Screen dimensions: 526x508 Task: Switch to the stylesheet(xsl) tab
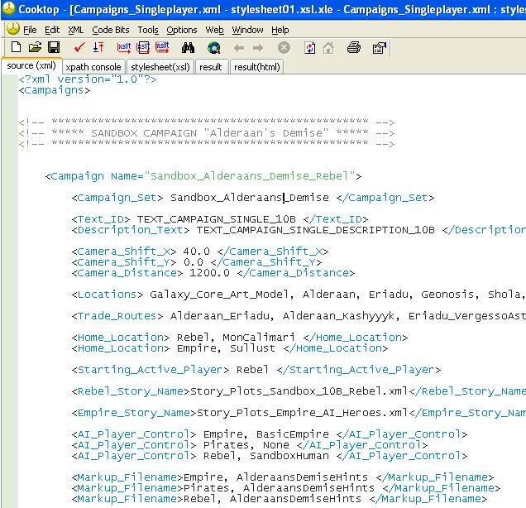tap(160, 67)
